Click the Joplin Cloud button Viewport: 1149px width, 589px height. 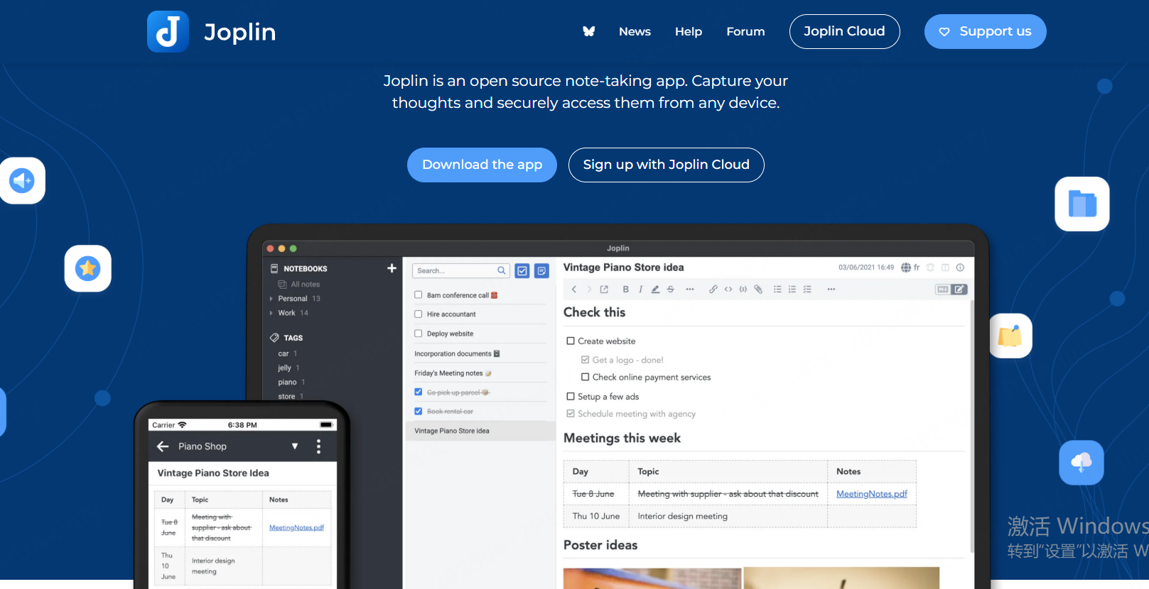844,31
